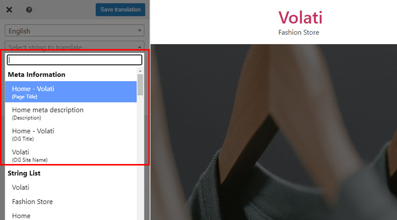Close the translation editor with X icon

(x=9, y=9)
